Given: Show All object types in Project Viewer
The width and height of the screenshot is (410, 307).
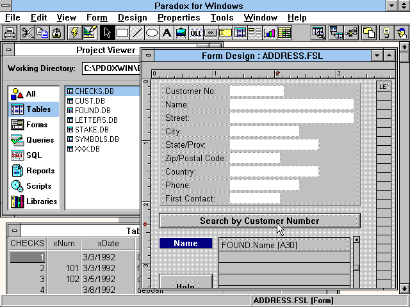Looking at the screenshot, I should tap(34, 94).
